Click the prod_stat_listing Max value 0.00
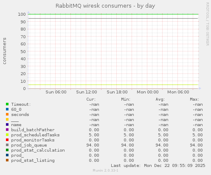The width and height of the screenshot is (211, 175). (x=197, y=161)
